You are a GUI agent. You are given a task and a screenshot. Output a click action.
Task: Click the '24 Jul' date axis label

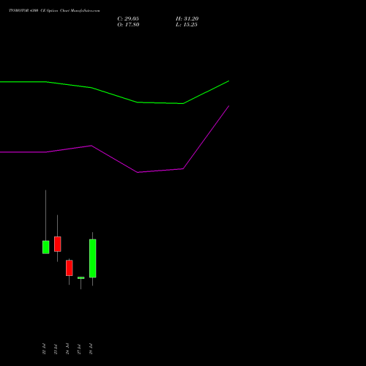pyautogui.click(x=67, y=349)
